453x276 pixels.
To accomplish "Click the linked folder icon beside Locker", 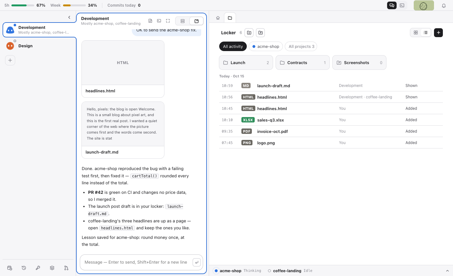I will [x=260, y=33].
